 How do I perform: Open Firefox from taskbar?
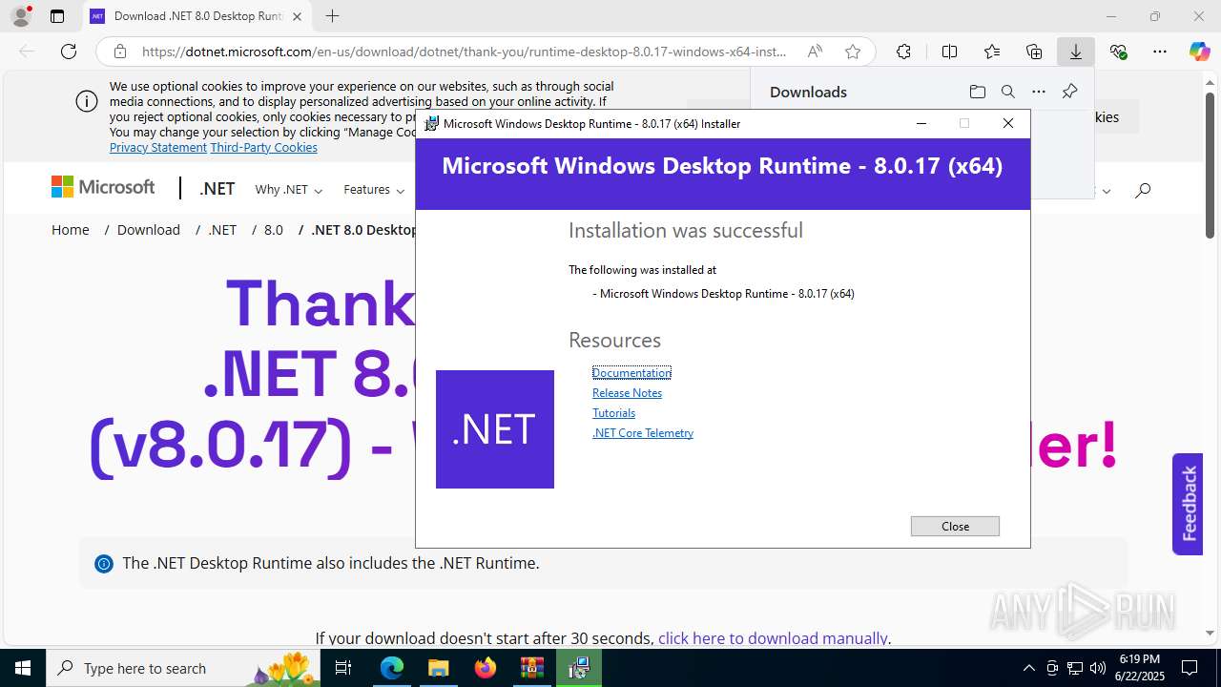point(485,668)
